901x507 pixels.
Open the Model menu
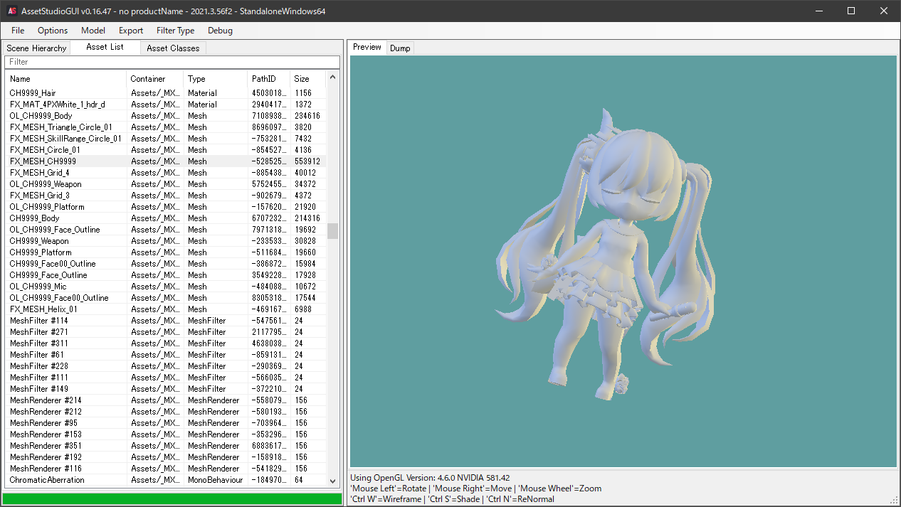(93, 31)
